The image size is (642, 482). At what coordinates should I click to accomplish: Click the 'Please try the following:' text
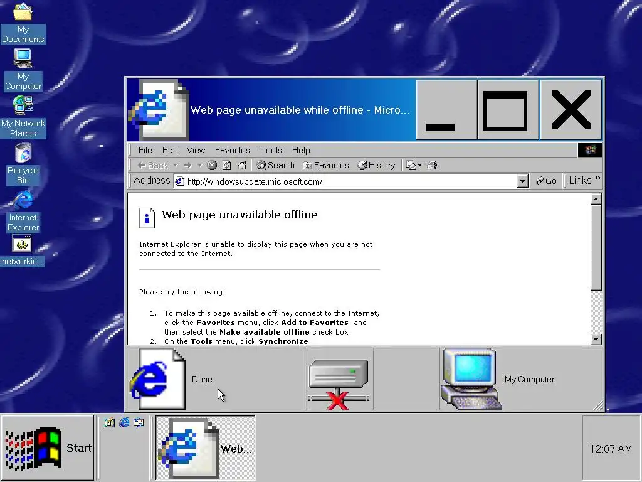coord(182,292)
